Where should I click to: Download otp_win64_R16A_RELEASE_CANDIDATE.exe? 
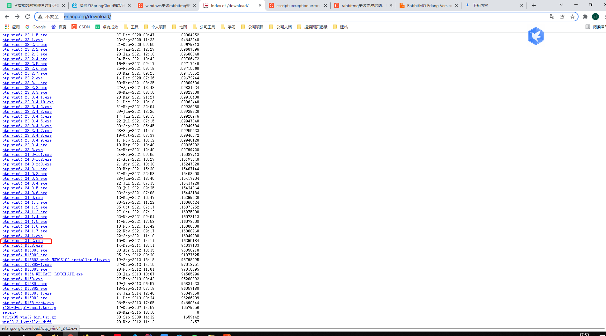pyautogui.click(x=43, y=274)
